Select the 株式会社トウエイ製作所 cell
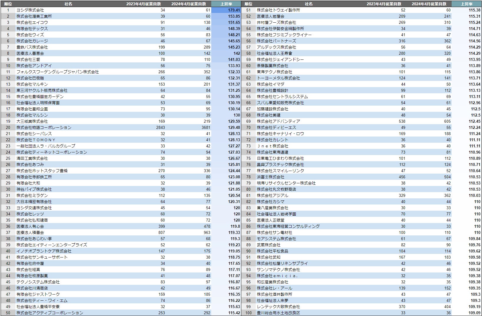The image size is (482, 316). (278, 10)
